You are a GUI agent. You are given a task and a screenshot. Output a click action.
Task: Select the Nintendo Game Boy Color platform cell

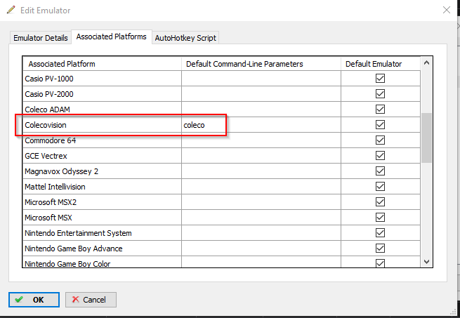pyautogui.click(x=102, y=262)
